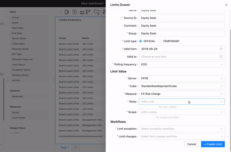Select the Server Name field in the Rows list

pyautogui.click(x=29, y=38)
